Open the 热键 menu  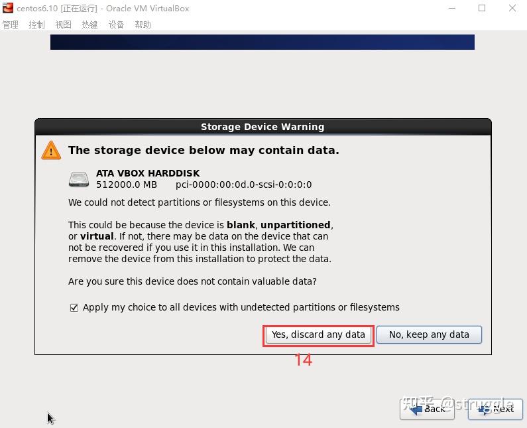pos(89,25)
